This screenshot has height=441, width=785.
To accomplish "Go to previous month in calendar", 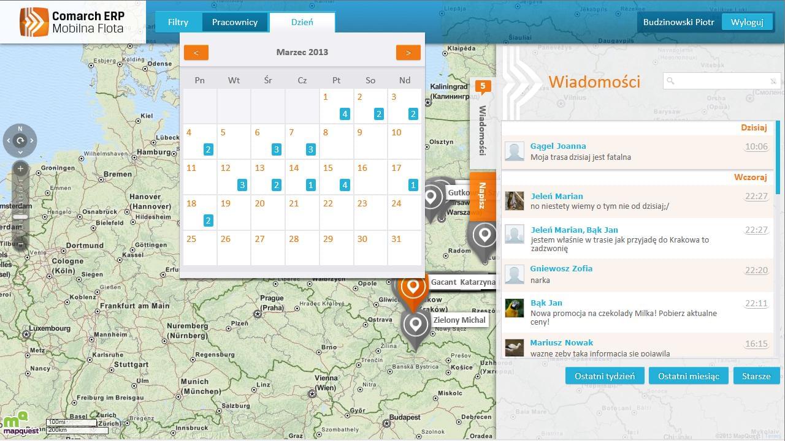I will (196, 53).
